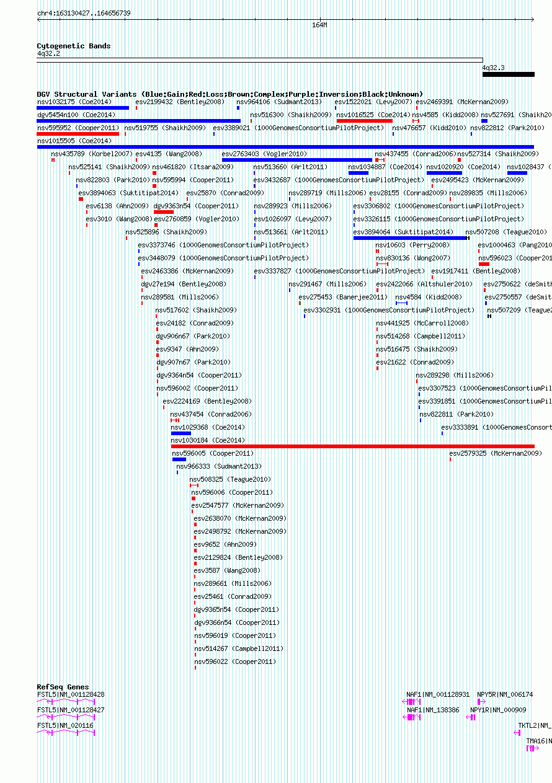Click the blue bar under nsv1032175
The image size is (552, 783).
pyautogui.click(x=83, y=108)
